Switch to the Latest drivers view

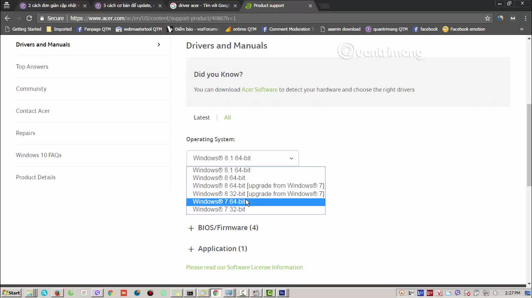tap(202, 117)
